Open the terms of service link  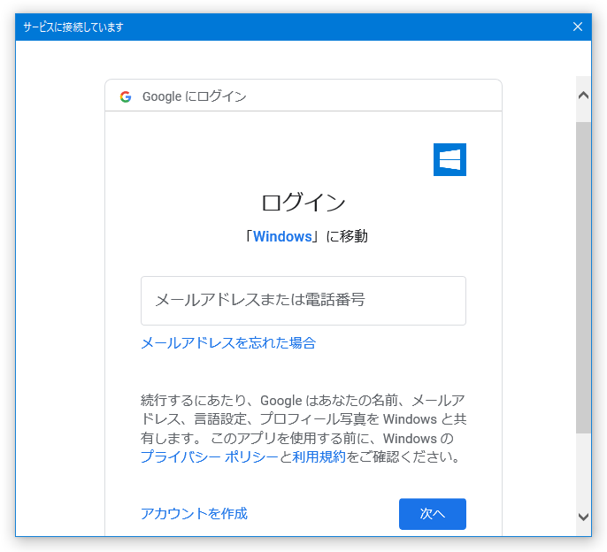tap(319, 456)
